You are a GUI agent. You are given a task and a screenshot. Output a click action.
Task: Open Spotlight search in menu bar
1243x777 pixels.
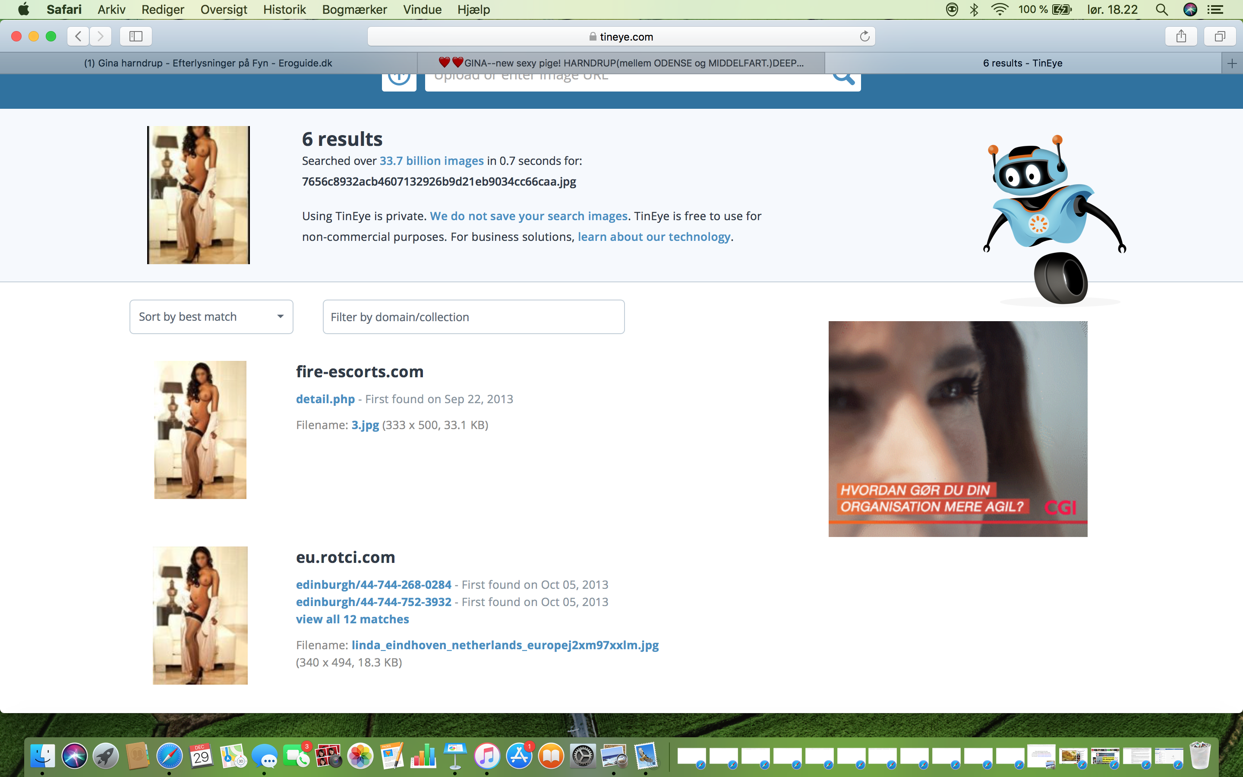[x=1161, y=9]
